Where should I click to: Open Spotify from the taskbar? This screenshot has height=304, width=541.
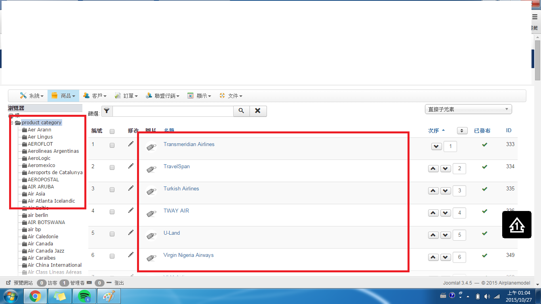(x=84, y=296)
